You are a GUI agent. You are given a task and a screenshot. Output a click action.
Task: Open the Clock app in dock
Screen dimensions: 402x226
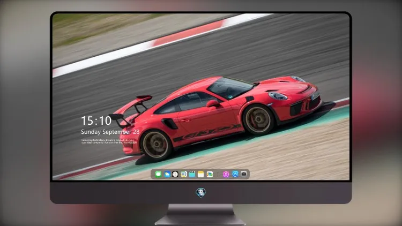coord(175,175)
